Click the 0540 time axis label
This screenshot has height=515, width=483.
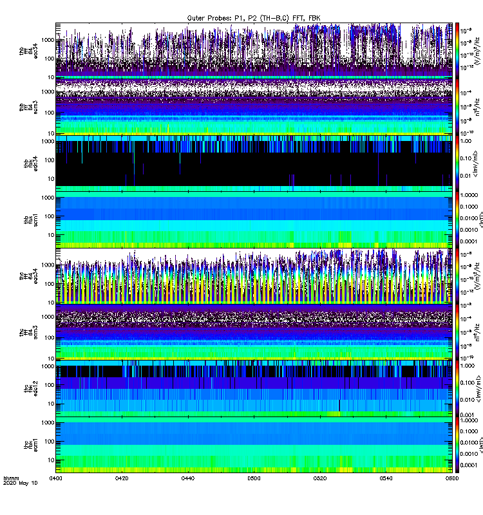(x=386, y=478)
